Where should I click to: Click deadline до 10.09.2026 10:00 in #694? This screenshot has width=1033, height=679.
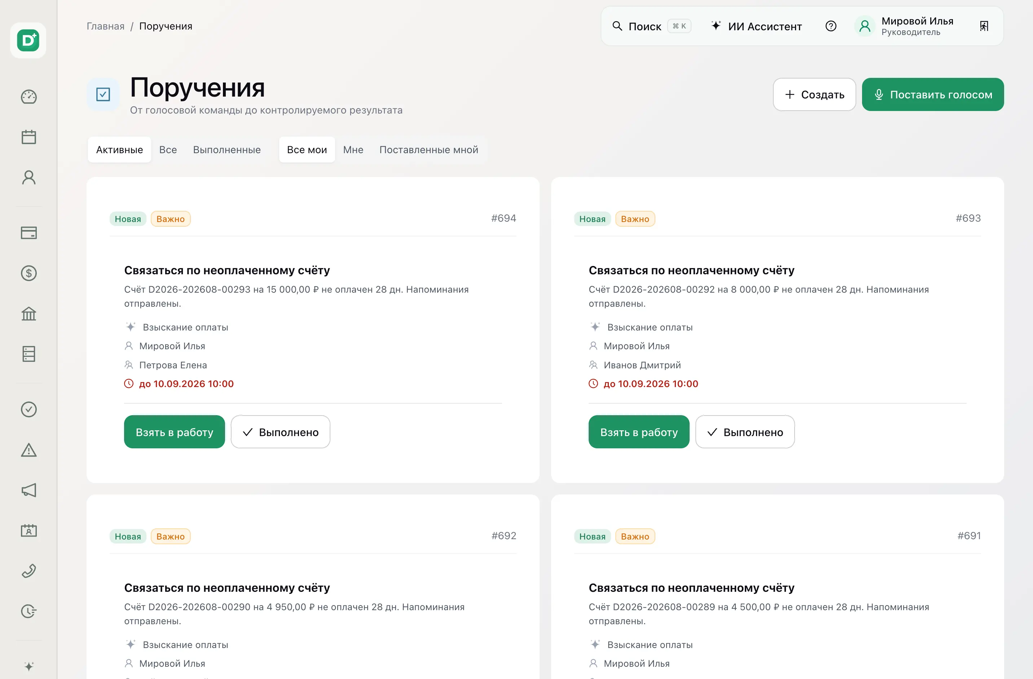[186, 384]
